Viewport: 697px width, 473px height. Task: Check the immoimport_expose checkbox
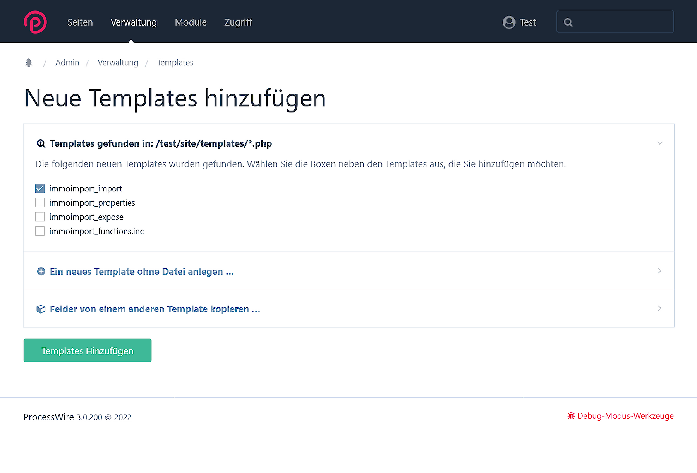40,217
